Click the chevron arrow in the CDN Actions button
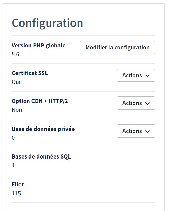Image resolution: width=170 pixels, height=211 pixels. point(147,104)
